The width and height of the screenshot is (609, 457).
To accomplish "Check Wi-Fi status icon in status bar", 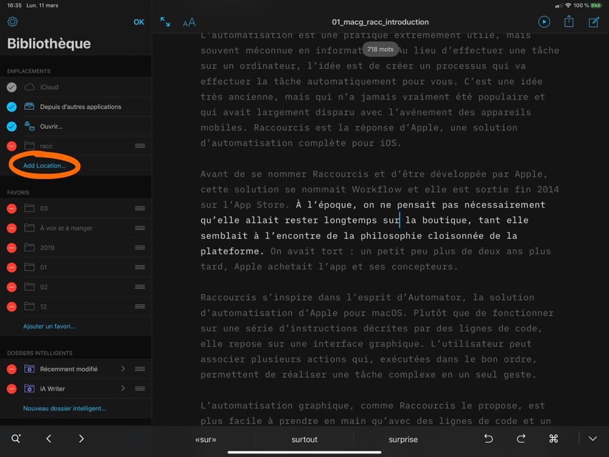I will pos(568,5).
